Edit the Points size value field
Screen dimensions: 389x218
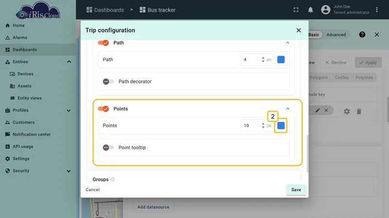point(251,125)
